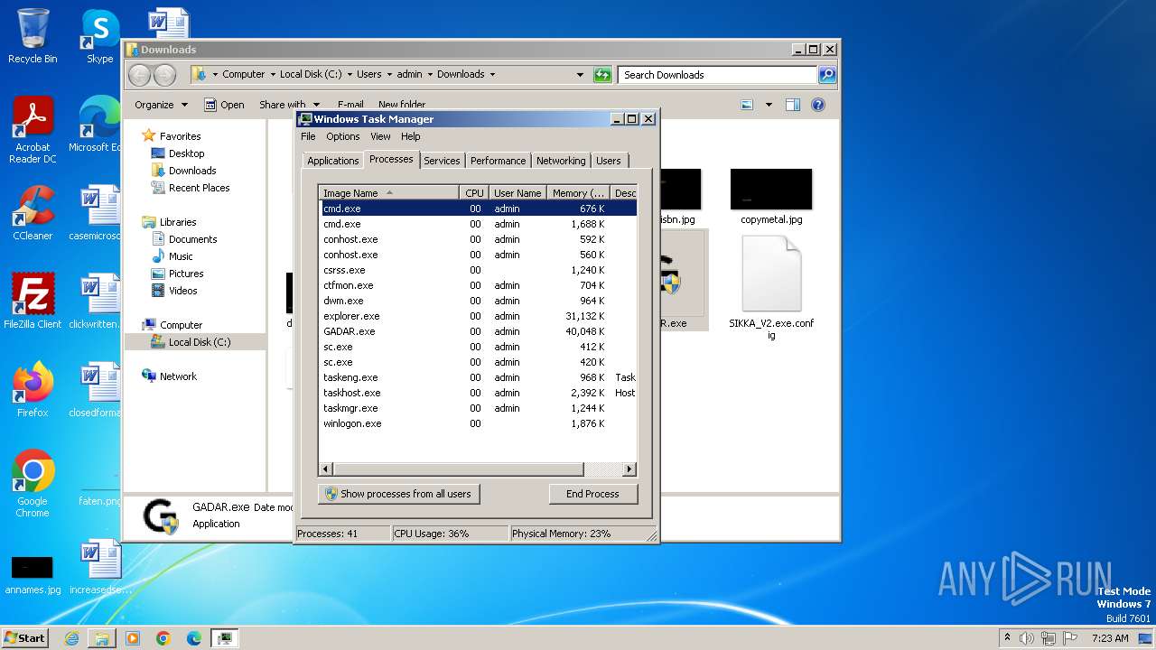Switch to the Applications tab
The width and height of the screenshot is (1156, 650).
coord(333,161)
